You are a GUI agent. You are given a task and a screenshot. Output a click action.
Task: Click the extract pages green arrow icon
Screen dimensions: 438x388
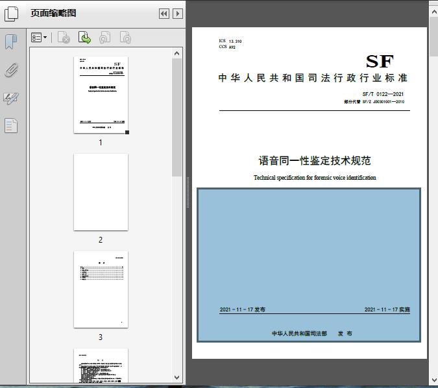pyautogui.click(x=84, y=38)
